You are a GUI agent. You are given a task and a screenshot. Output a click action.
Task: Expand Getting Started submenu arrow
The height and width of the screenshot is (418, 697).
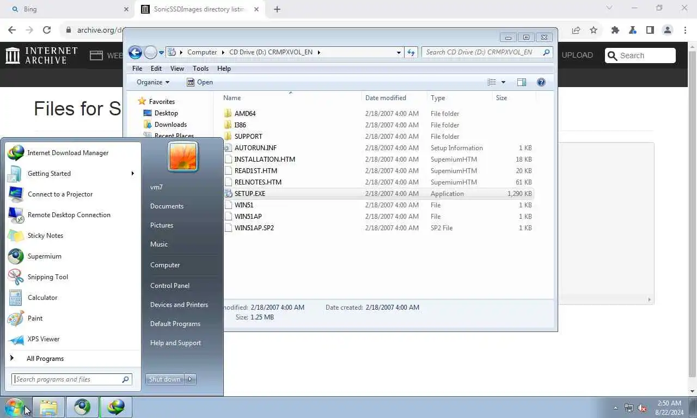coord(132,174)
